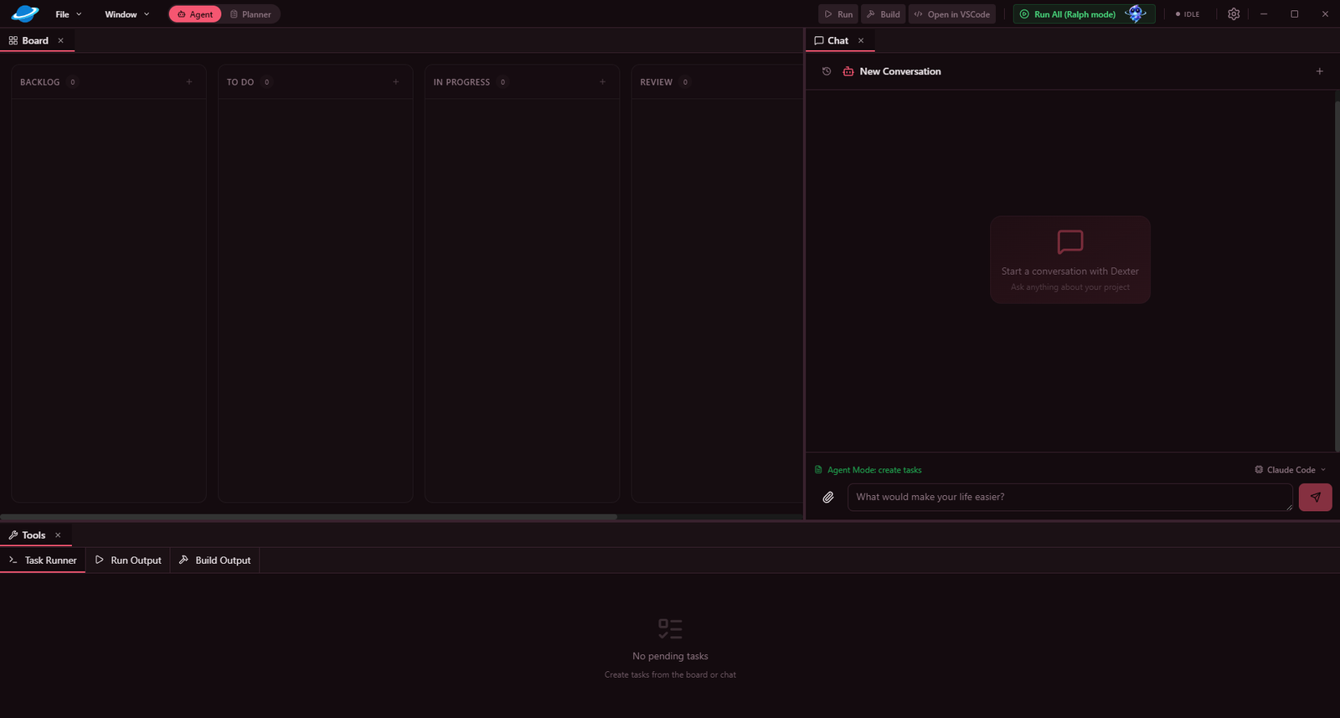Open conversation history clock icon
The width and height of the screenshot is (1340, 718).
(x=827, y=71)
